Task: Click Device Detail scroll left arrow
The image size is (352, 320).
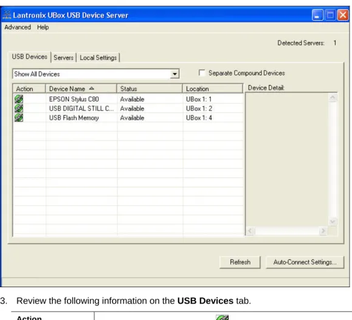Action: click(x=250, y=231)
